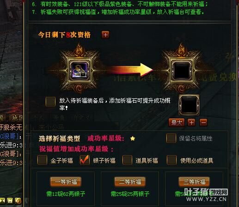Viewport: 239px width, 207px height.
Task: Select 道具祈福 option
Action: pos(127,160)
